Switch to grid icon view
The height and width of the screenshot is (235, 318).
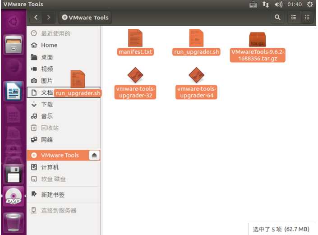point(307,18)
